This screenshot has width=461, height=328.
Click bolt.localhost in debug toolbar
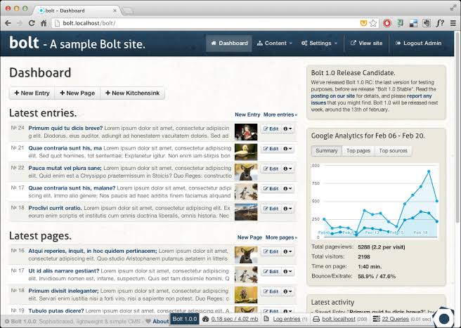[x=340, y=319]
